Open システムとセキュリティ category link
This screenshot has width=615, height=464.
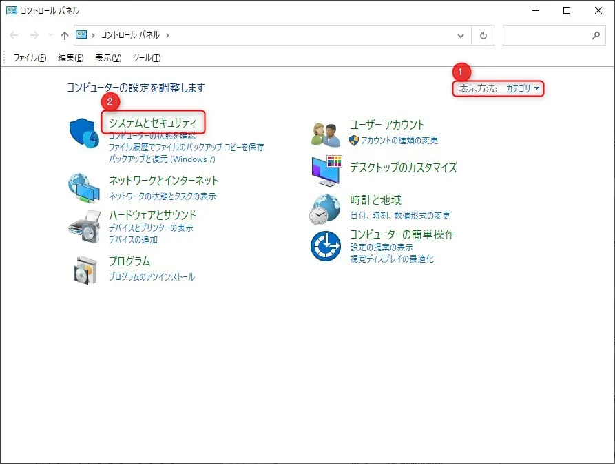click(153, 123)
